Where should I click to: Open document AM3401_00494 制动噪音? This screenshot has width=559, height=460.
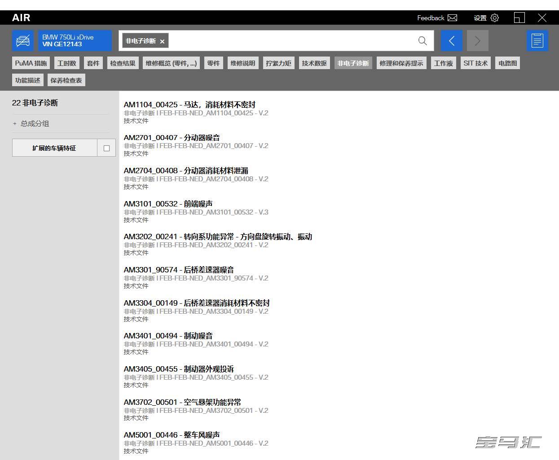(168, 336)
